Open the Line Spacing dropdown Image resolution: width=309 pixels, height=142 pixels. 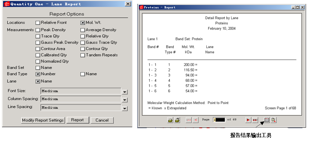pos(125,108)
